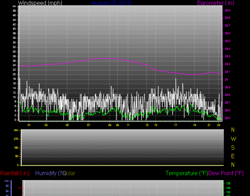Screen dimensions: 250x196
Task: Click the 29.6 barometer axis value
Action: (x=227, y=34)
